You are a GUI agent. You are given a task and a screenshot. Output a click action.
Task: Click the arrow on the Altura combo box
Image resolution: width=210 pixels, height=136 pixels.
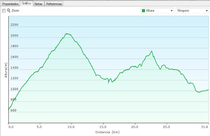pyautogui.click(x=171, y=11)
